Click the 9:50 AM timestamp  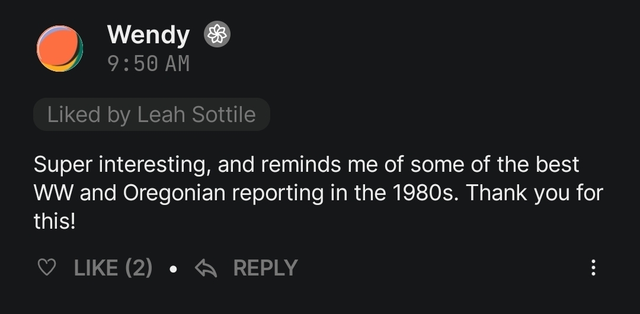(x=148, y=63)
